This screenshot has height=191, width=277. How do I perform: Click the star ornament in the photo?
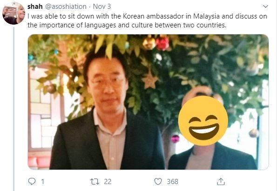click(x=149, y=81)
